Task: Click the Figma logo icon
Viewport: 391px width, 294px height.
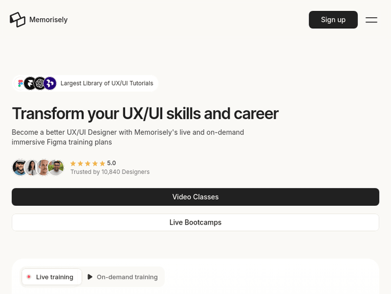Action: pos(21,84)
